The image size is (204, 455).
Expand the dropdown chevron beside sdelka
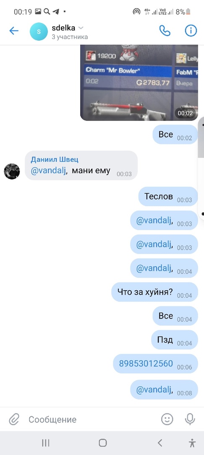[81, 28]
